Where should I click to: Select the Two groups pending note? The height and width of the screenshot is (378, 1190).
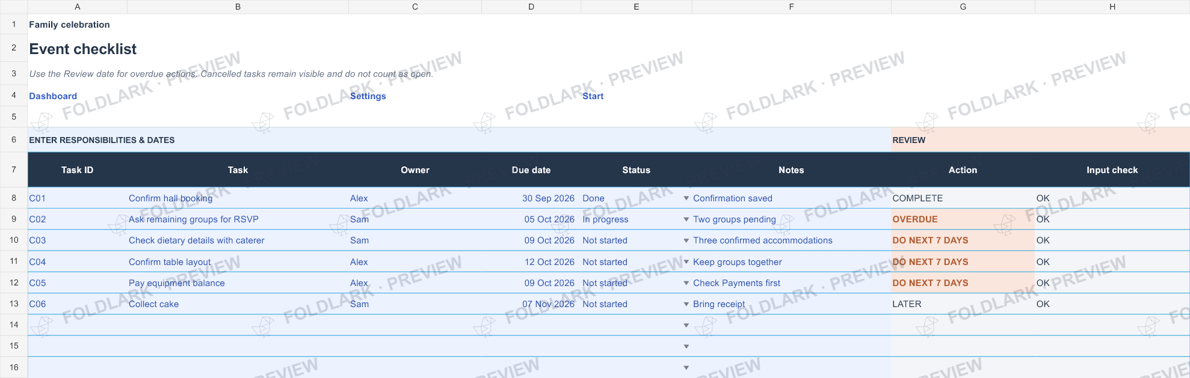791,219
